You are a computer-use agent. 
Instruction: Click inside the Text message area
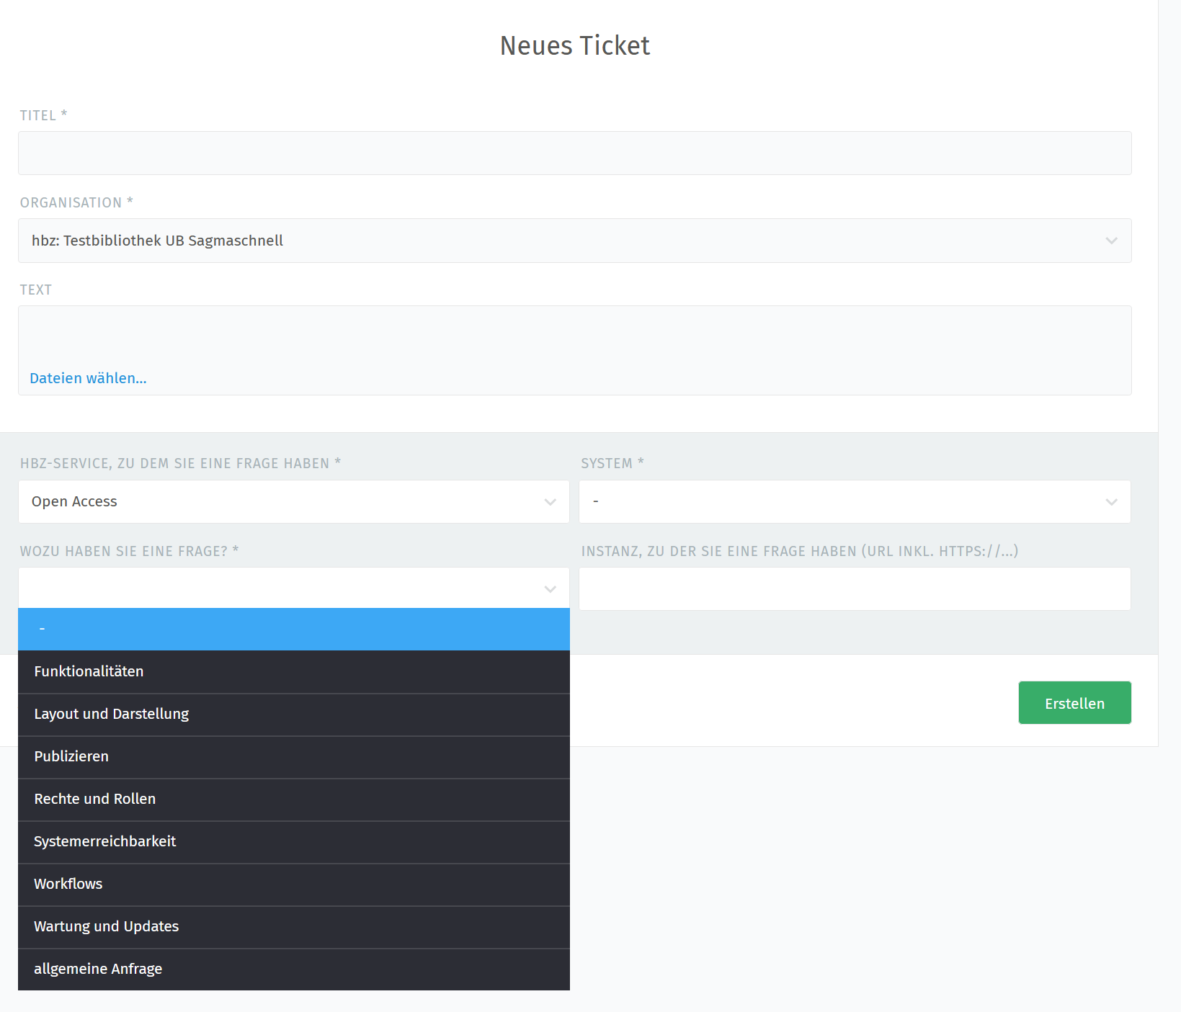point(574,336)
